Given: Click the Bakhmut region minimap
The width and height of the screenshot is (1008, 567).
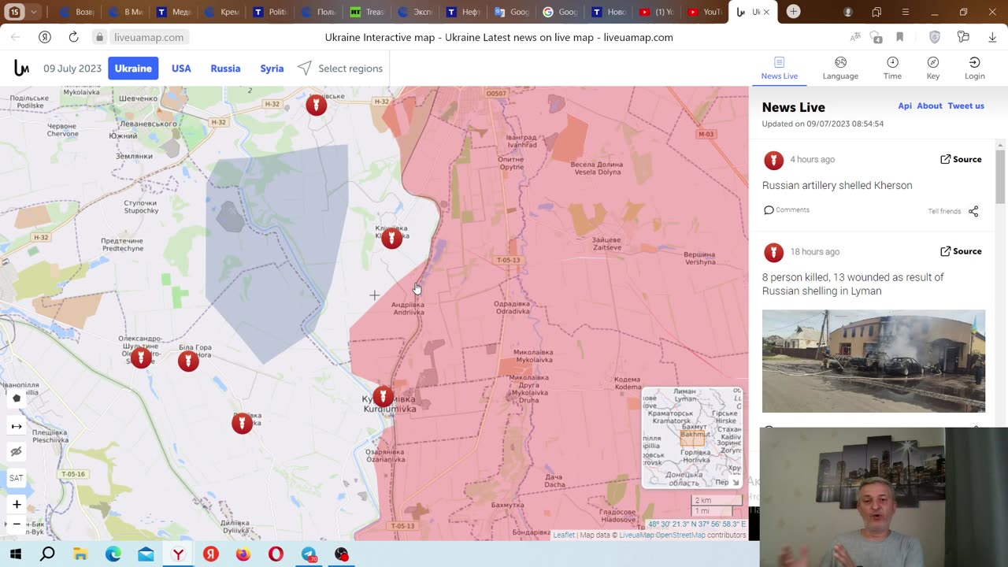Looking at the screenshot, I should pos(692,437).
